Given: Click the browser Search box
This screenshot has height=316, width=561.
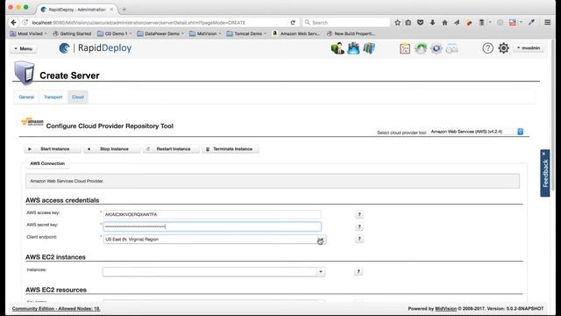Looking at the screenshot, I should point(346,23).
